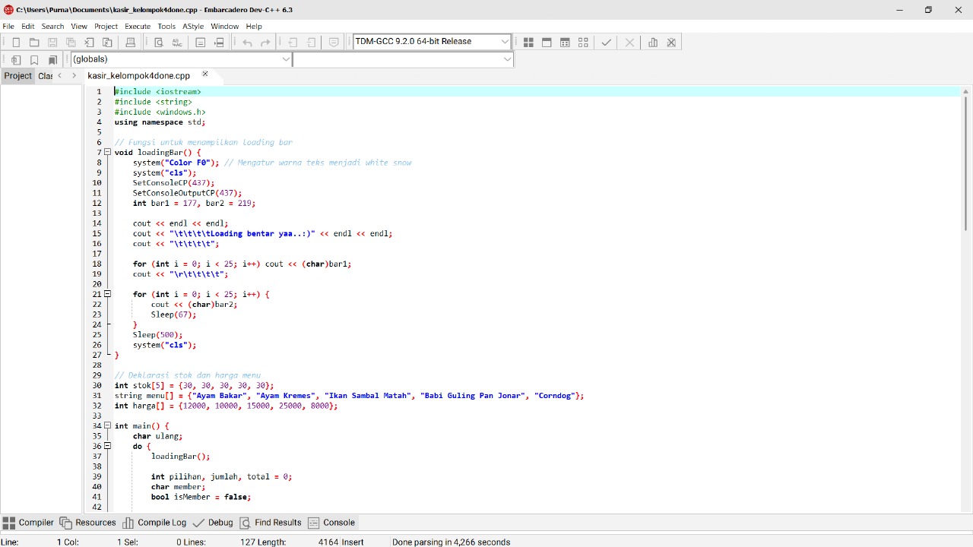Click the New file icon
The width and height of the screenshot is (973, 547).
(16, 43)
